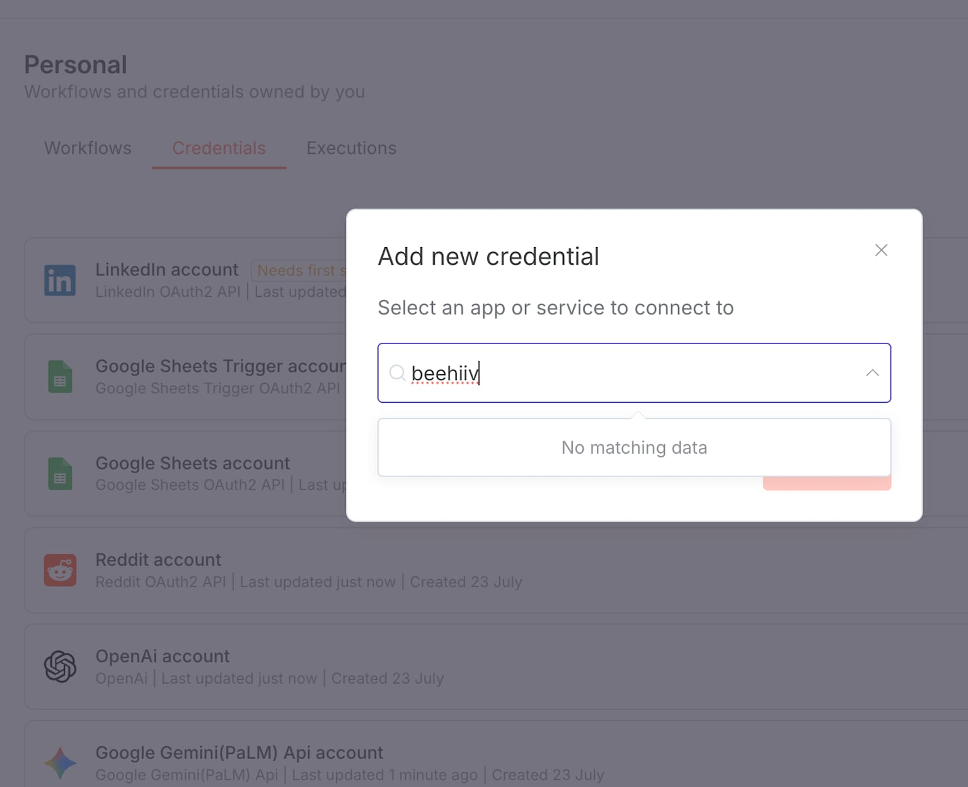This screenshot has height=787, width=968.
Task: Open the OpenAi account credential
Action: tap(162, 656)
